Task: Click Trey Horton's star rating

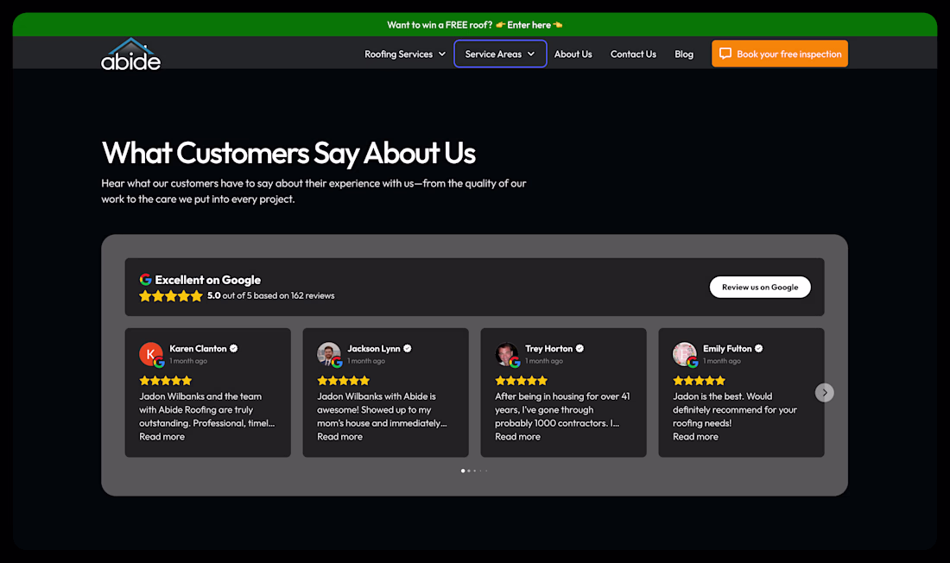Action: (x=521, y=381)
